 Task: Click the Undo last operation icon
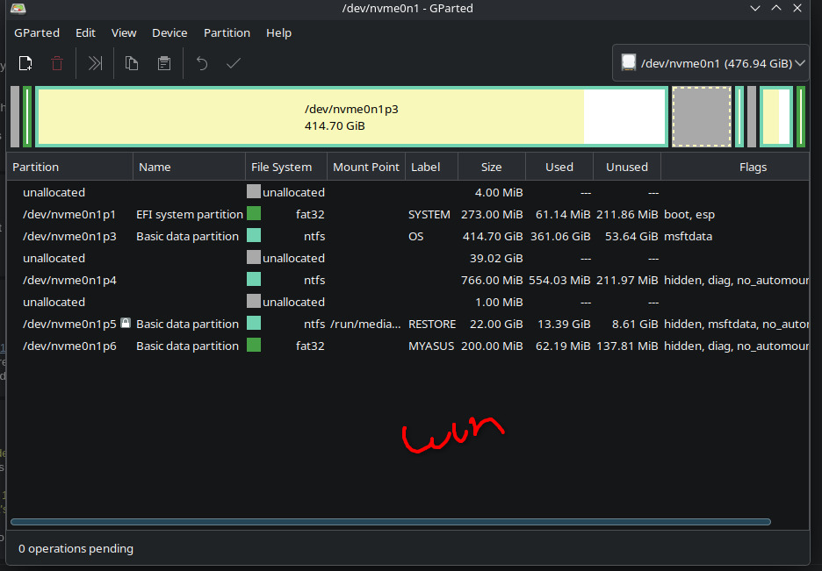click(x=202, y=63)
